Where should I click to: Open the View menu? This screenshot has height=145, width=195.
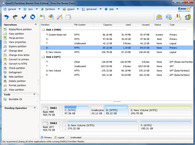pyautogui.click(x=30, y=9)
